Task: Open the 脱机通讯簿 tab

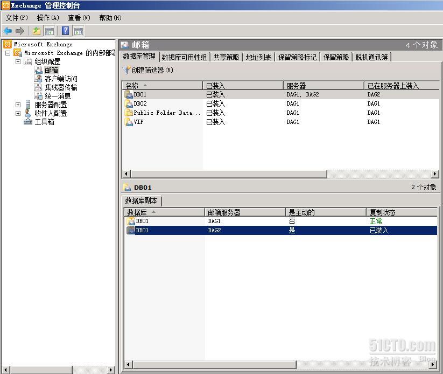Action: click(371, 57)
